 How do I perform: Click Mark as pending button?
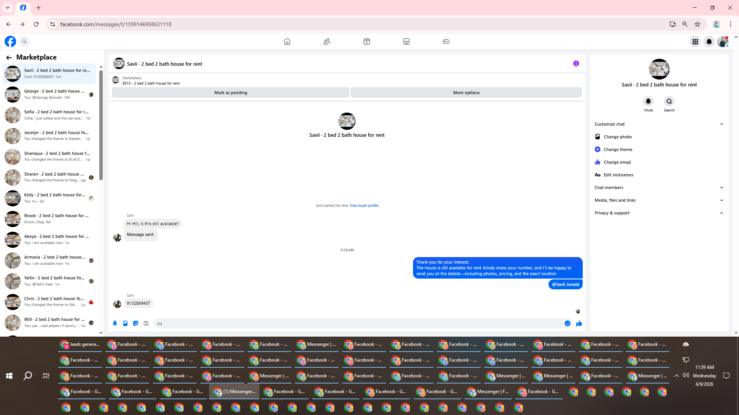coord(231,93)
